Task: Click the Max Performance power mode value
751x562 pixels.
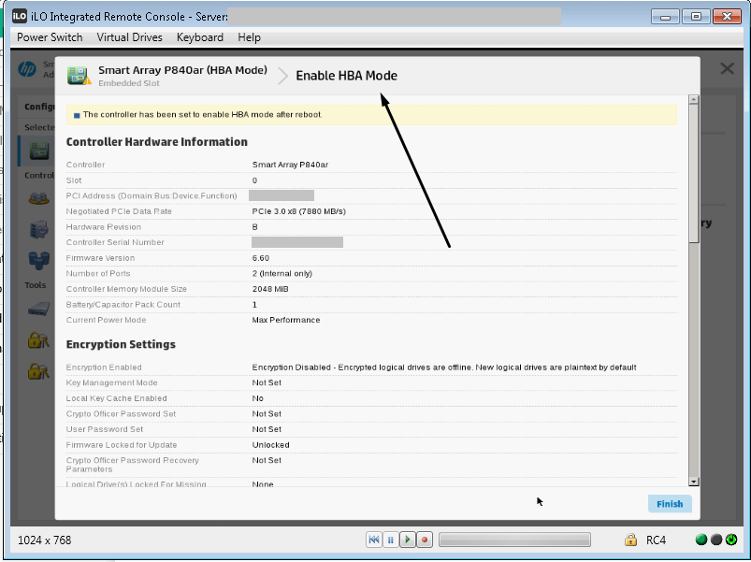Action: (x=286, y=320)
